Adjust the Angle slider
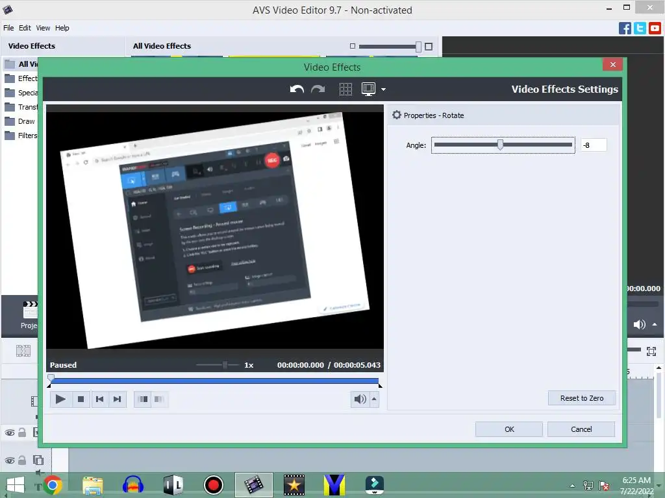The width and height of the screenshot is (665, 498). (501, 145)
